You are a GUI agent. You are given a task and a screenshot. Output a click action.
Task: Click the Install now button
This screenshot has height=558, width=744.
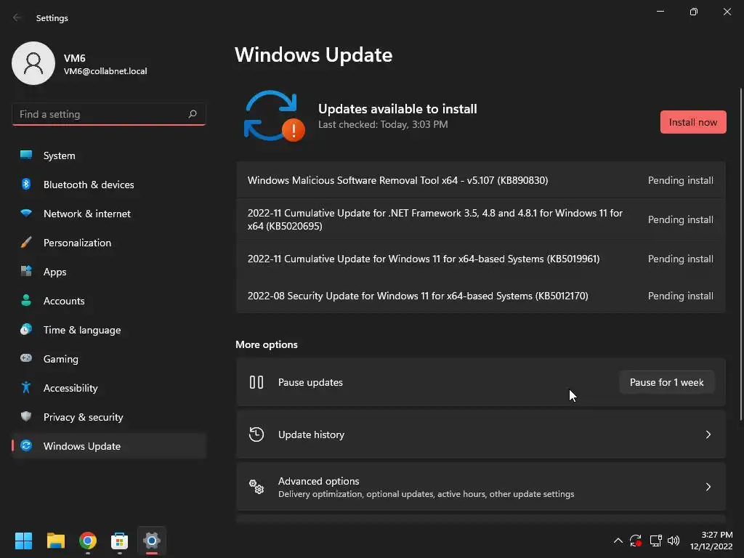click(x=692, y=122)
